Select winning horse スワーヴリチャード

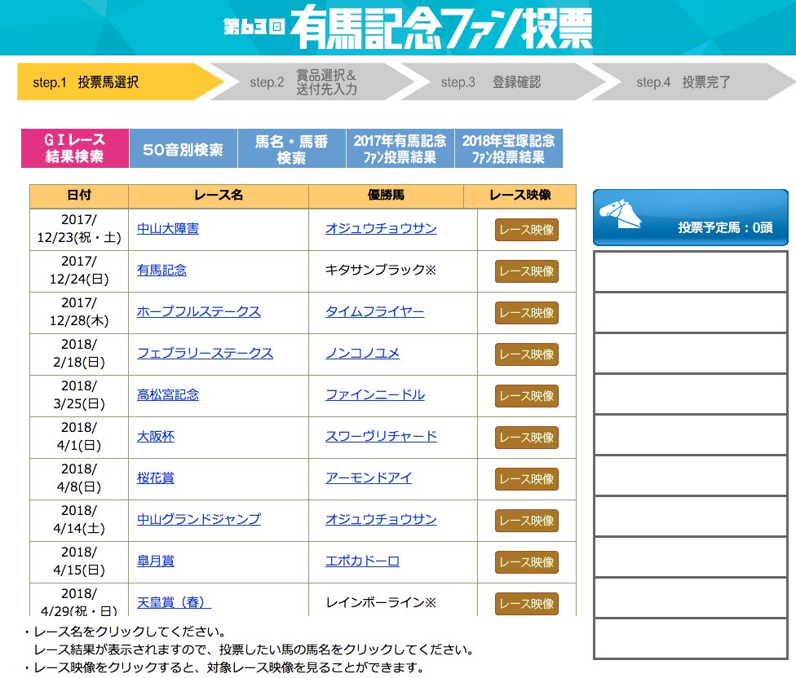[381, 437]
